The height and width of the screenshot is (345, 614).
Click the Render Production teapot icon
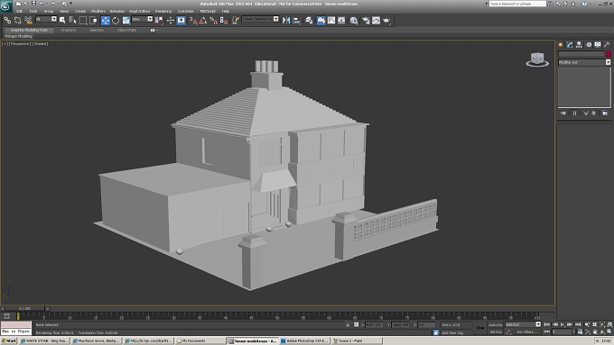pos(386,21)
